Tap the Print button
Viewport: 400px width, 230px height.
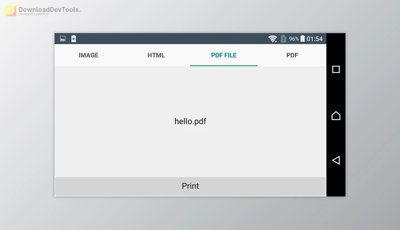(x=190, y=186)
